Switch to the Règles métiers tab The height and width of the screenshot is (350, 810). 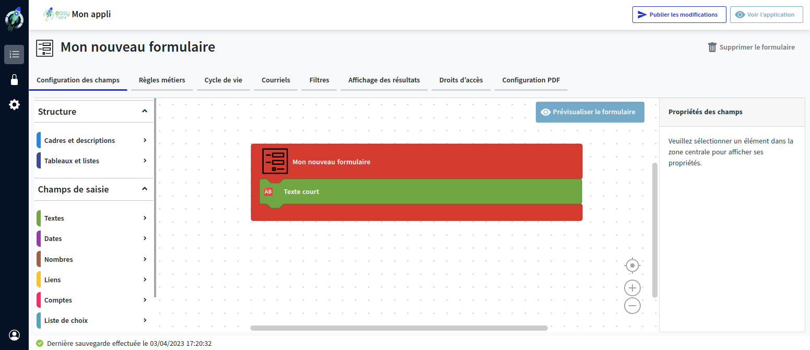[x=162, y=80]
